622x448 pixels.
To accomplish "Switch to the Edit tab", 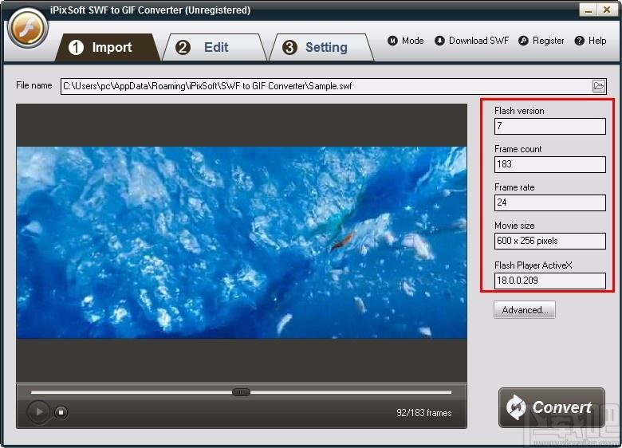I will (x=215, y=48).
